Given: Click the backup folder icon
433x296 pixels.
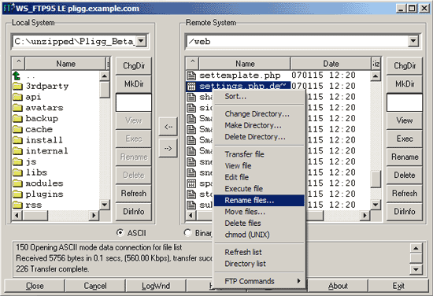Looking at the screenshot, I should [x=17, y=118].
